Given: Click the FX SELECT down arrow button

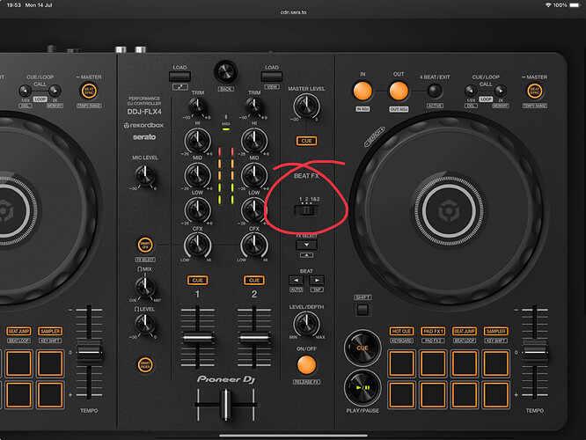Looking at the screenshot, I should pos(306,246).
